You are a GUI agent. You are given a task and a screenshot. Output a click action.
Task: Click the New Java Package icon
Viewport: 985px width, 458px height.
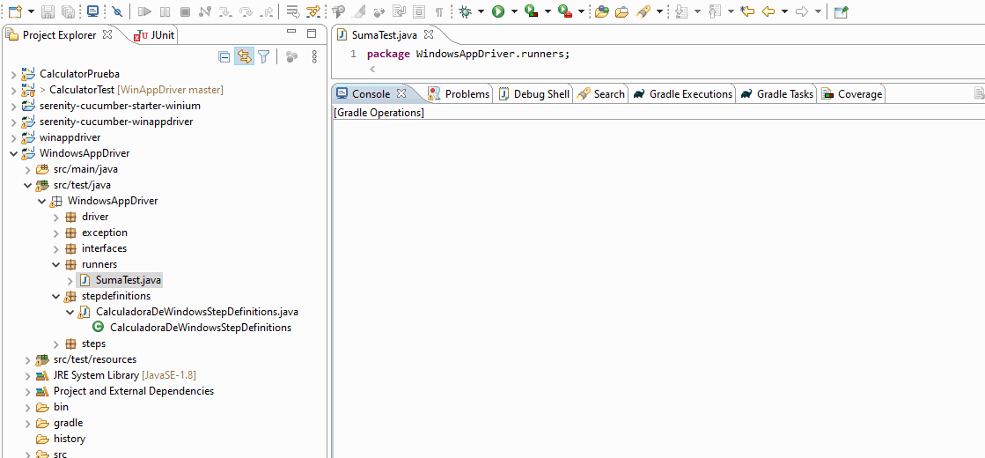pyautogui.click(x=602, y=11)
